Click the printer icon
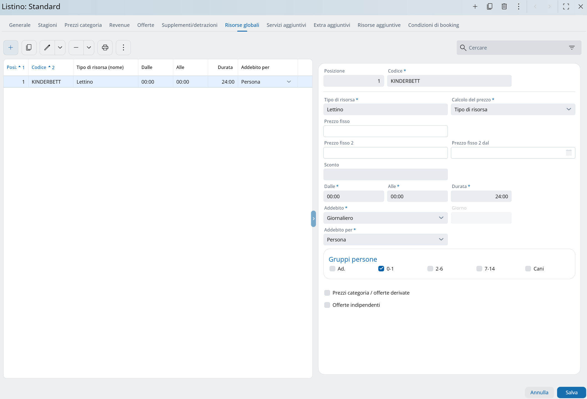The height and width of the screenshot is (399, 587). (x=105, y=48)
